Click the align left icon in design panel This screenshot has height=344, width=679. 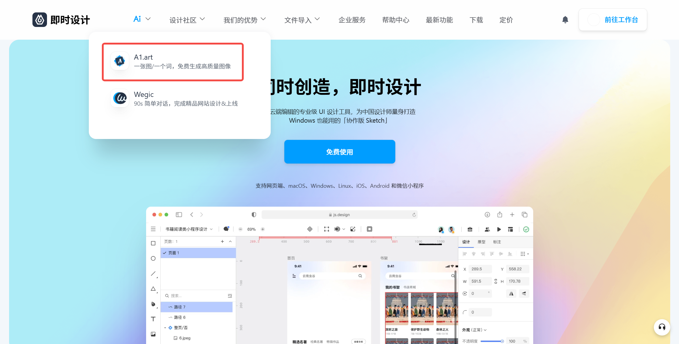click(465, 254)
